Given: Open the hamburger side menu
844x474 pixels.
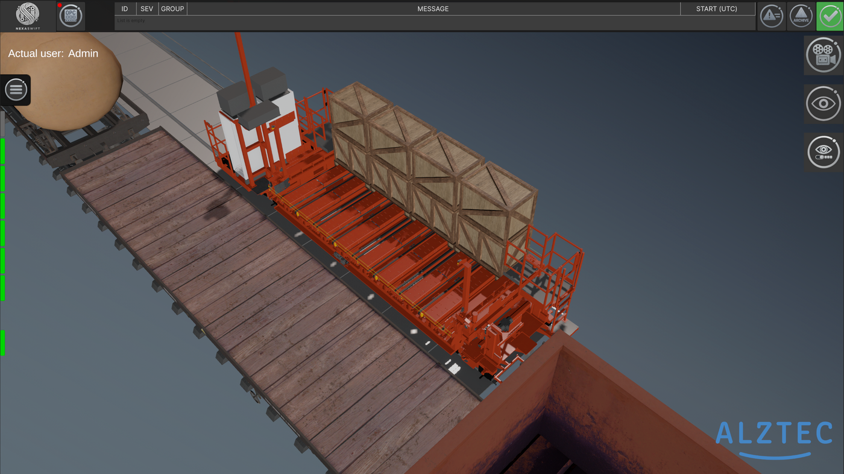Looking at the screenshot, I should [16, 90].
